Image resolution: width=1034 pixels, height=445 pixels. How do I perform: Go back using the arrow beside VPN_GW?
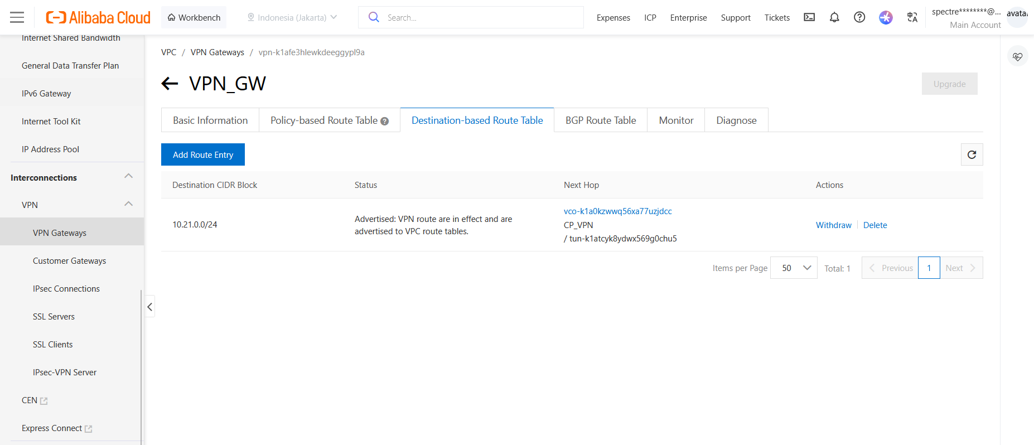[170, 84]
